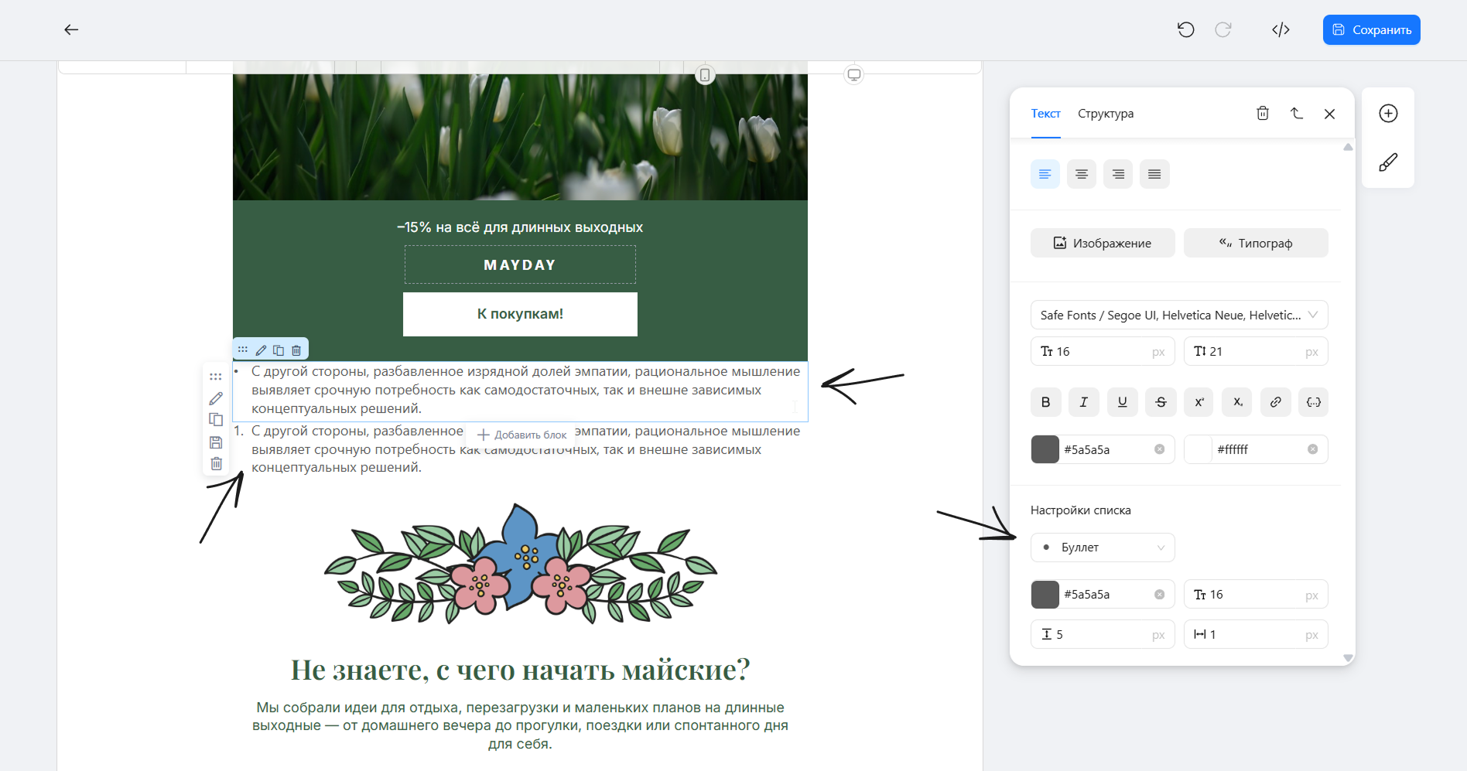Toggle underline formatting
Image resolution: width=1467 pixels, height=771 pixels.
click(1122, 402)
